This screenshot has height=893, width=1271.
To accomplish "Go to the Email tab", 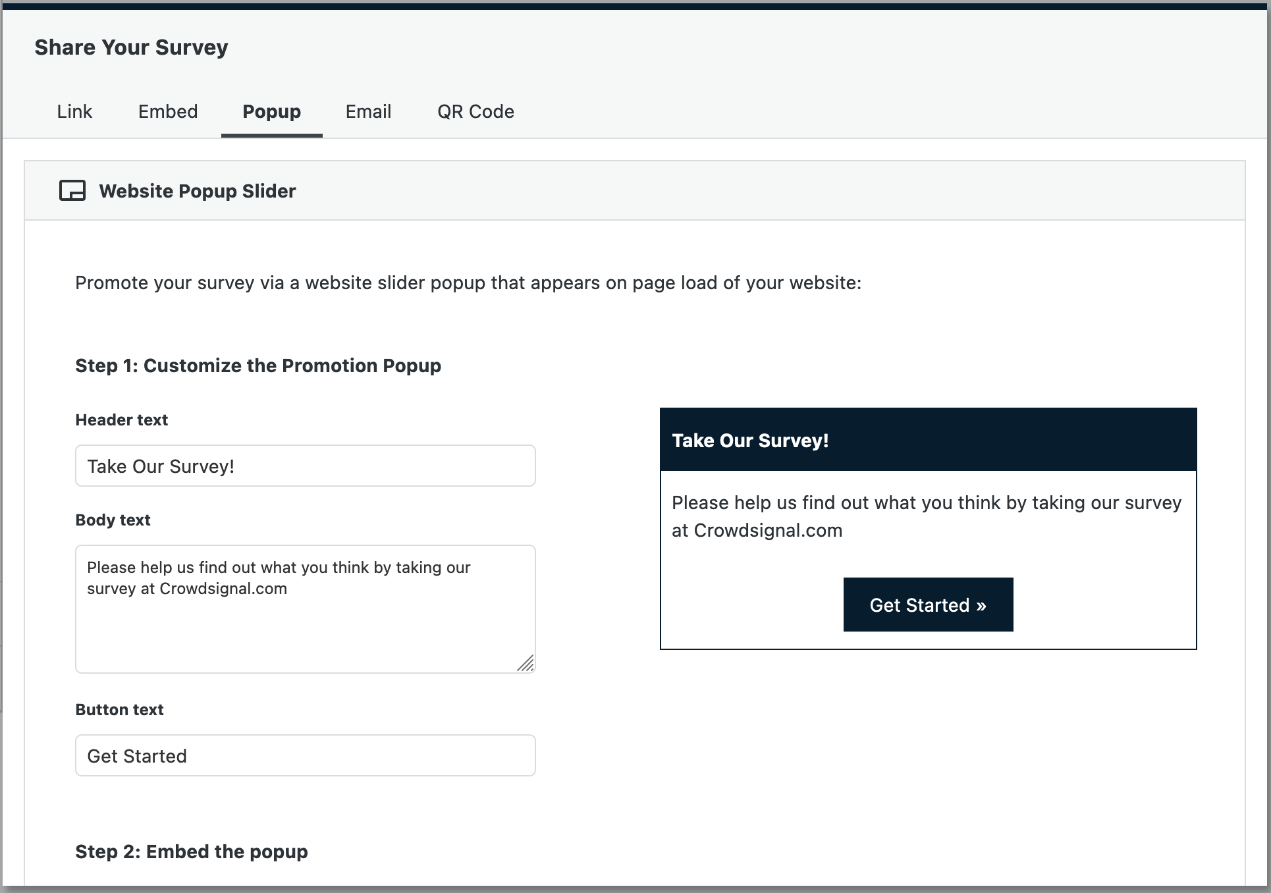I will (368, 112).
